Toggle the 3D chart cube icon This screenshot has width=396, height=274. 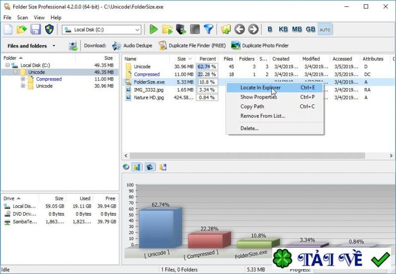point(149,167)
